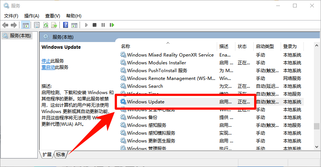Click the Forward arrow toolbar icon
Viewport: 321px width, 167px height.
(14, 25)
